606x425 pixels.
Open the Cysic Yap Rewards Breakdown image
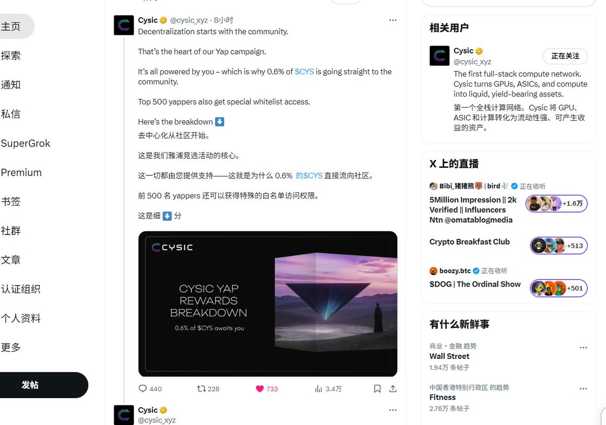click(268, 304)
